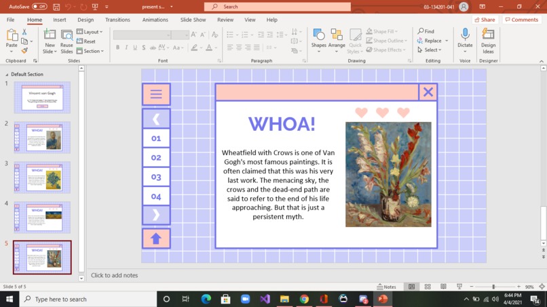Viewport: 547px width, 307px height.
Task: Click Replace in Editing group
Action: pos(430,41)
